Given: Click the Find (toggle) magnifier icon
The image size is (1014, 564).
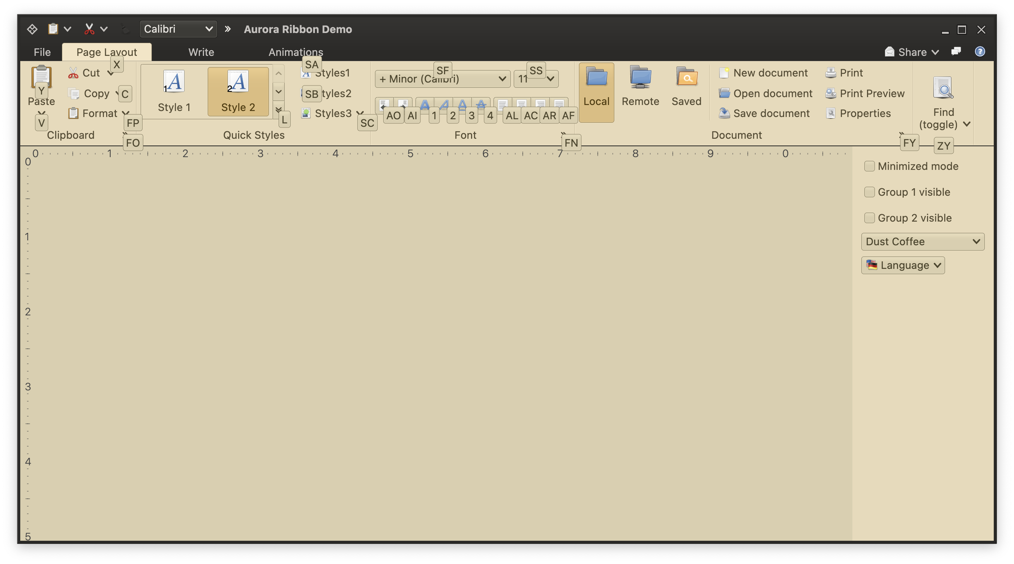Looking at the screenshot, I should [x=943, y=88].
